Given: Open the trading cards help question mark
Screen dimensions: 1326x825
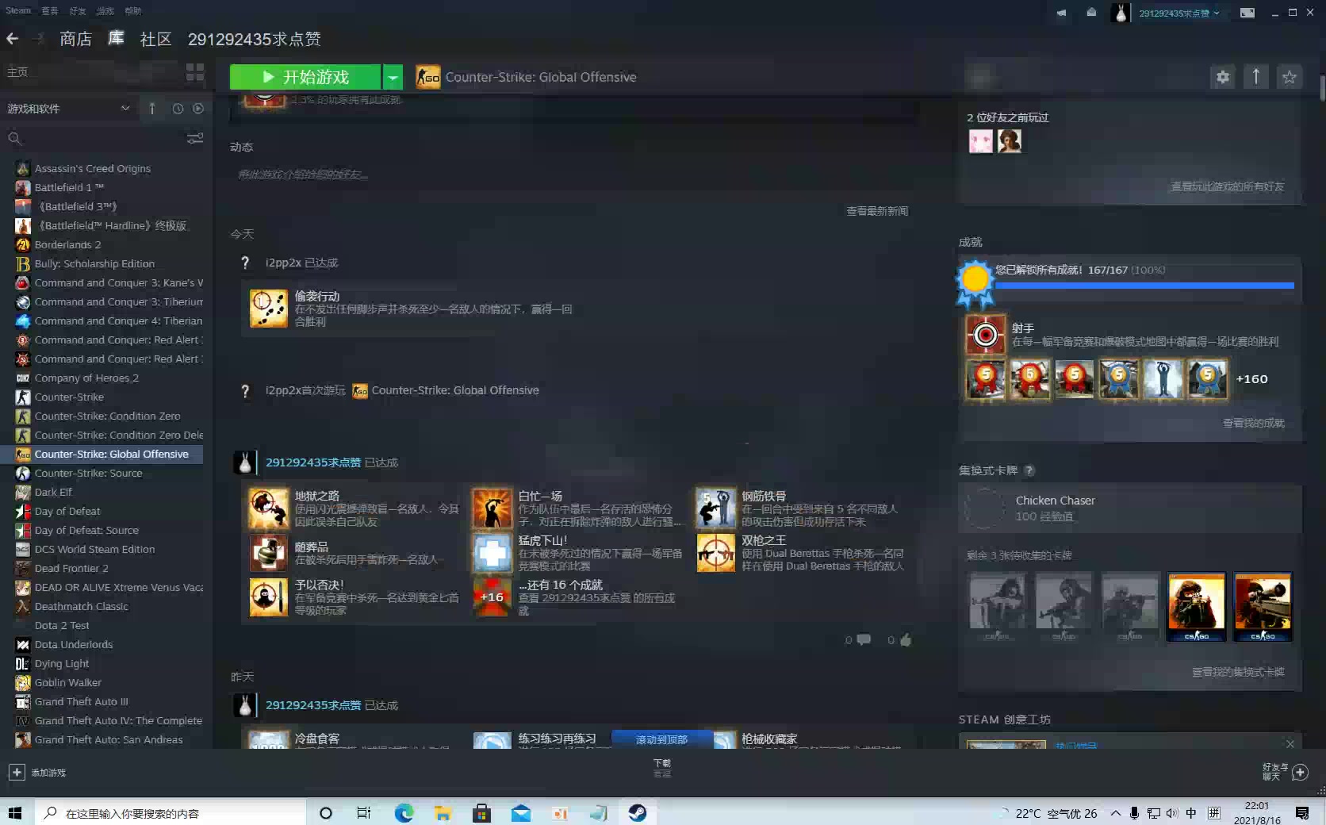Looking at the screenshot, I should [1029, 470].
